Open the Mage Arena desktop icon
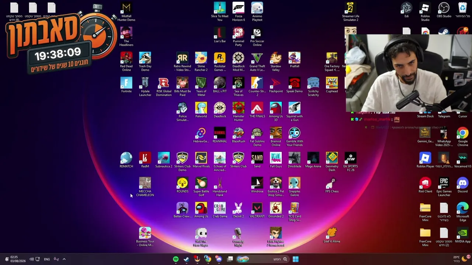 coord(313,160)
